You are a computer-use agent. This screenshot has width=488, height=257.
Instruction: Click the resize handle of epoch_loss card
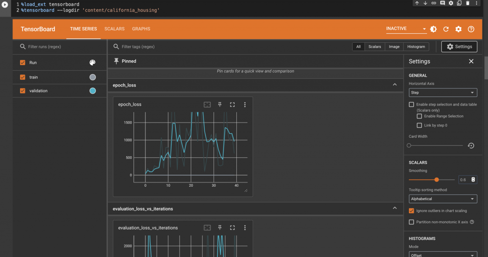(x=246, y=190)
